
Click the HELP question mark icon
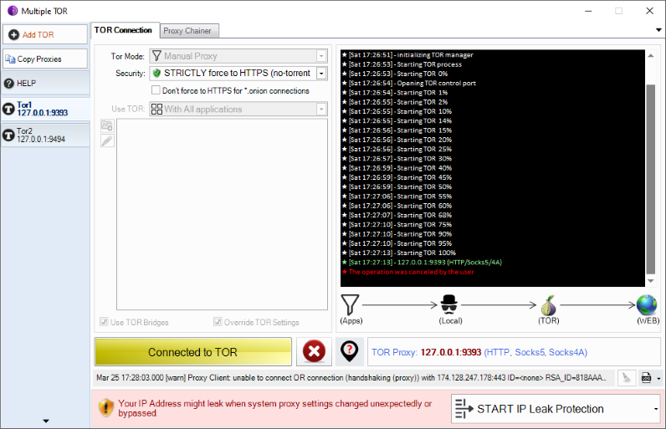tap(9, 84)
